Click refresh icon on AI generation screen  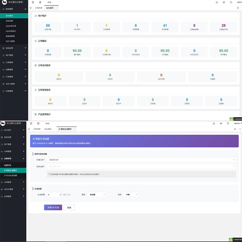(38, 123)
